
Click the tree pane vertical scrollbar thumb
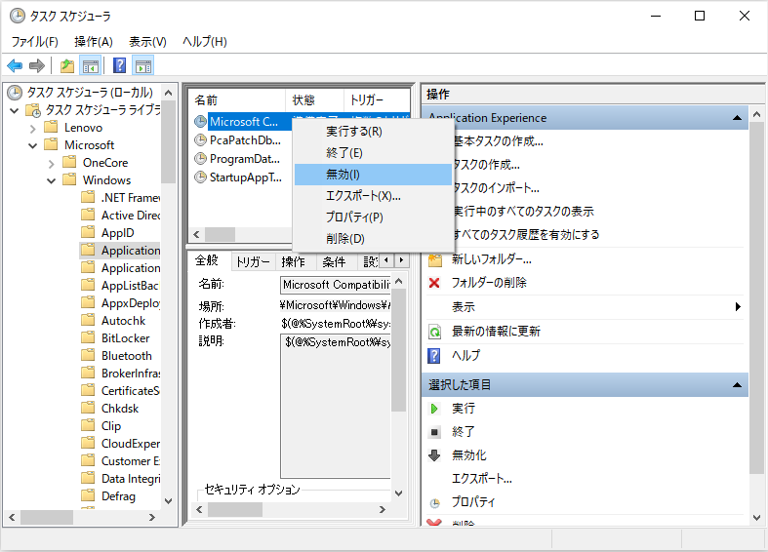[168, 141]
